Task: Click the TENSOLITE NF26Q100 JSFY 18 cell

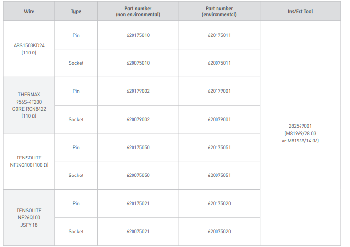Action: click(29, 218)
